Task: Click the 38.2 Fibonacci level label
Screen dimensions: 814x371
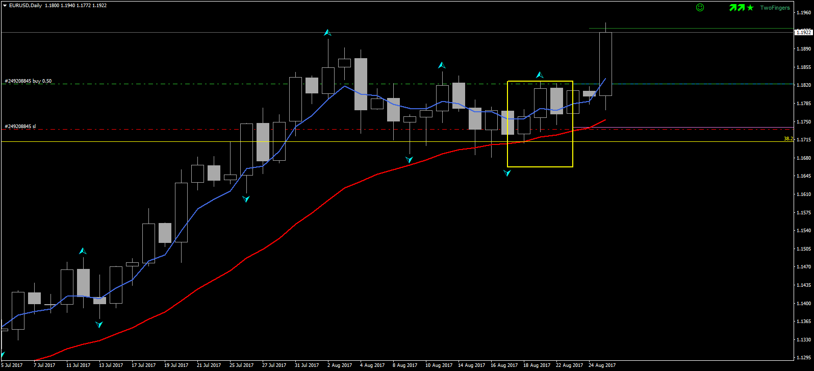Action: click(788, 139)
